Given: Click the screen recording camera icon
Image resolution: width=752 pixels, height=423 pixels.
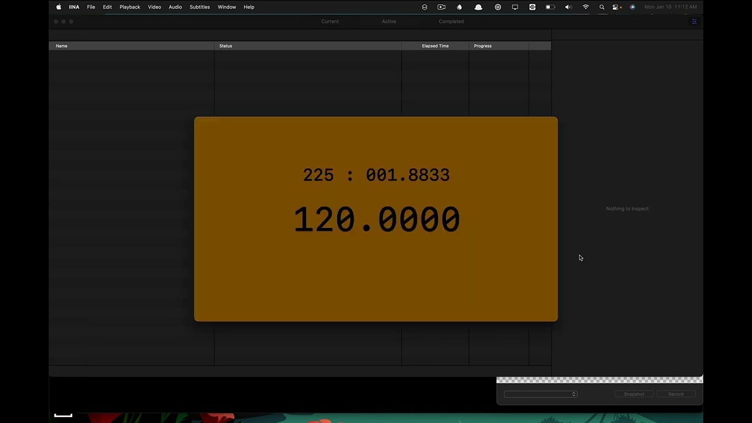Looking at the screenshot, I should point(441,7).
